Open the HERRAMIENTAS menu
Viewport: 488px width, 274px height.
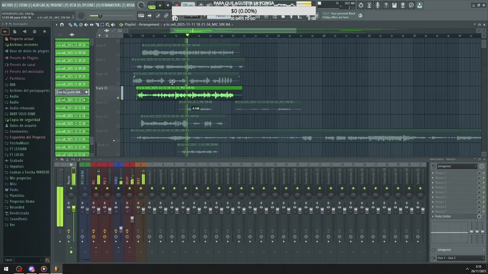point(113,5)
